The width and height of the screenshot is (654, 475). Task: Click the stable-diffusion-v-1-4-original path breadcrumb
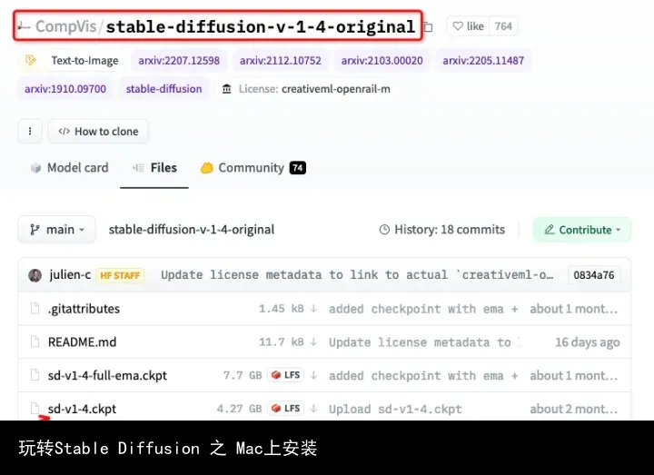192,230
